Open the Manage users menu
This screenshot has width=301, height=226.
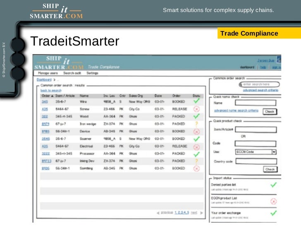tap(48, 73)
